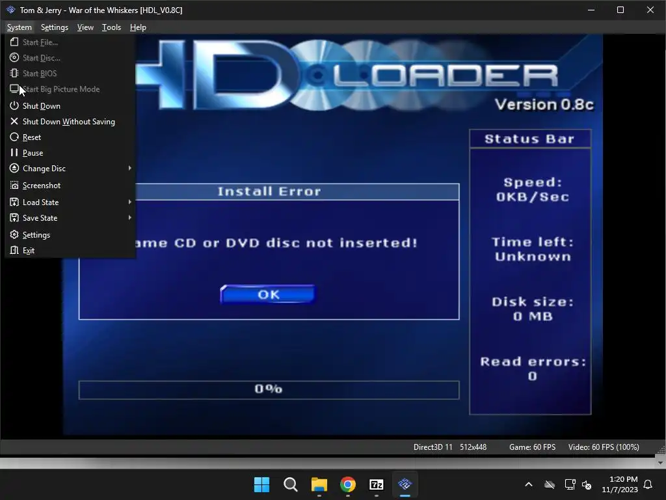Click the 'Direct3D 11' status entry
Image resolution: width=666 pixels, height=500 pixels.
tap(433, 447)
